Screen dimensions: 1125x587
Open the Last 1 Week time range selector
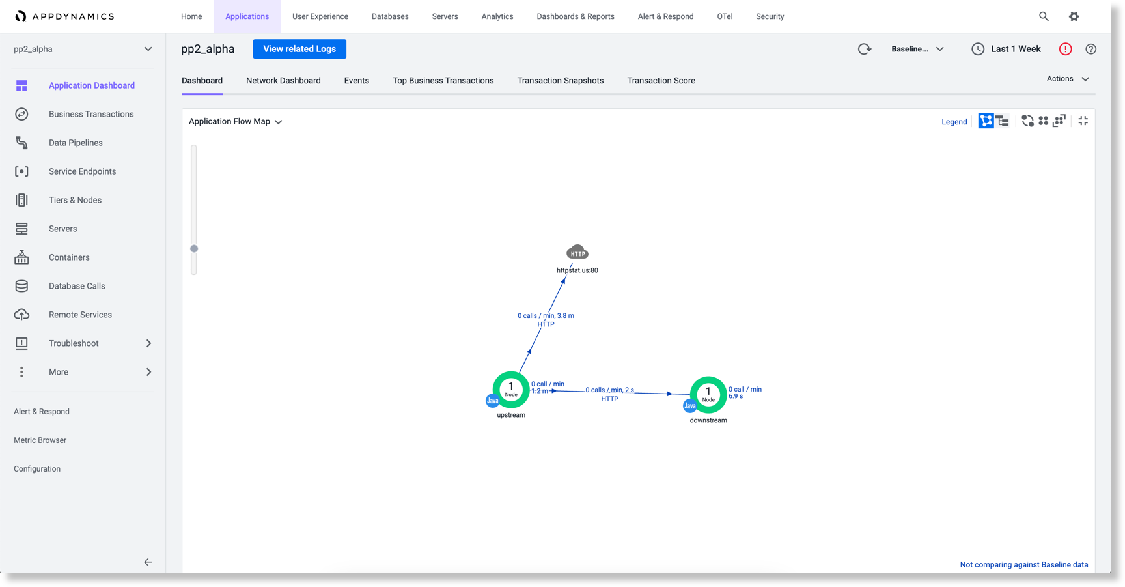coord(1016,49)
